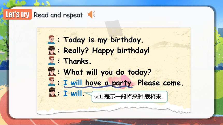
Task: Click the blue wavy underline under "I will have a party"
Action: coord(98,86)
